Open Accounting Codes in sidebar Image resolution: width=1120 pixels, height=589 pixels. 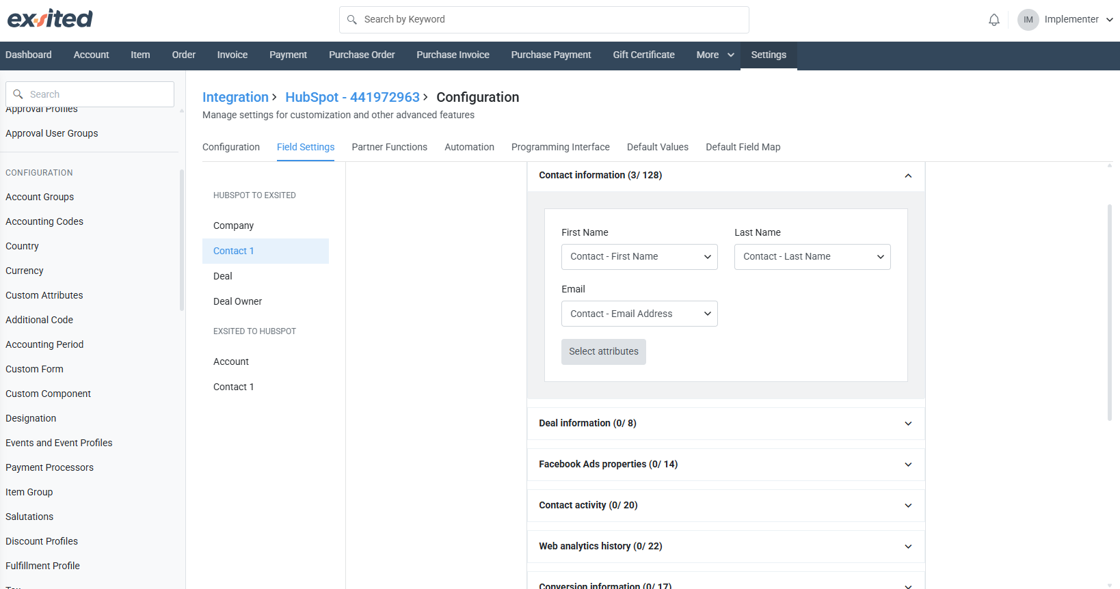(44, 221)
